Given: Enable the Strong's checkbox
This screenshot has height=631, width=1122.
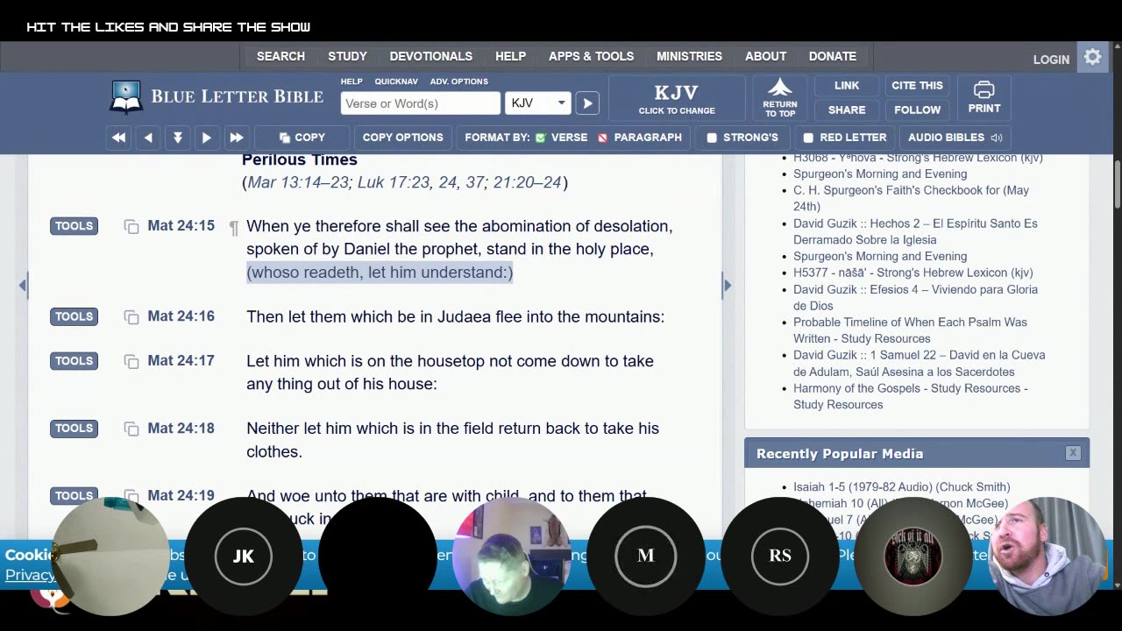Looking at the screenshot, I should click(x=712, y=138).
